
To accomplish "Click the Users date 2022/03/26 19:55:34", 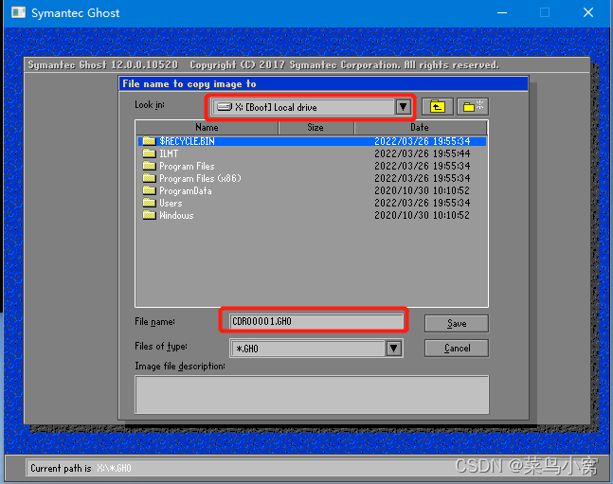I will pyautogui.click(x=423, y=203).
